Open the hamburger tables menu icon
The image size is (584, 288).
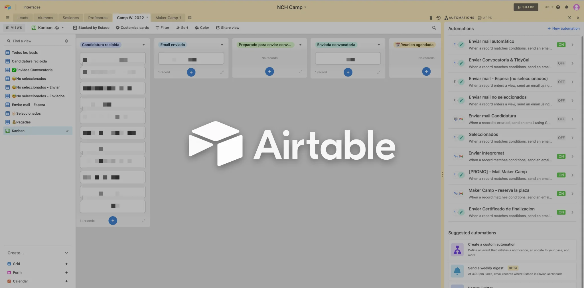[8, 18]
